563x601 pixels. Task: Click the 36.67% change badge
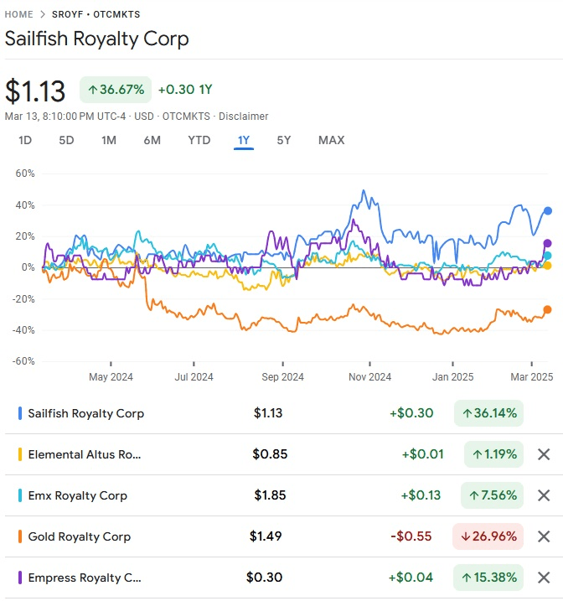(116, 90)
